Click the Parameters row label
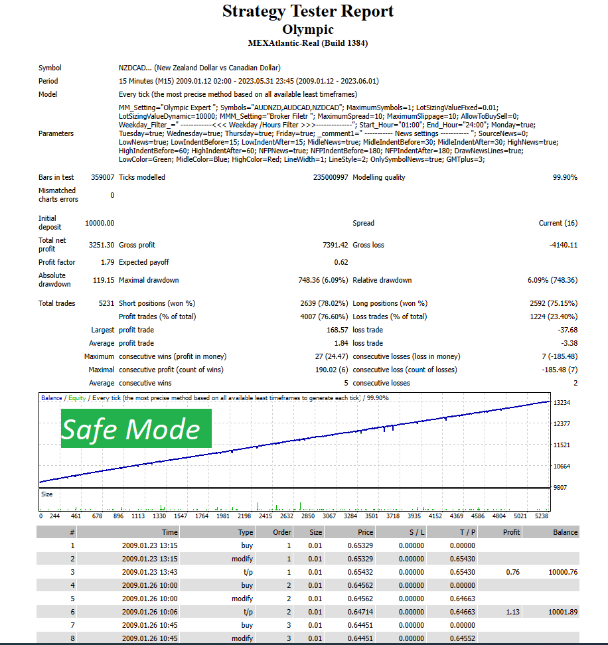 56,133
